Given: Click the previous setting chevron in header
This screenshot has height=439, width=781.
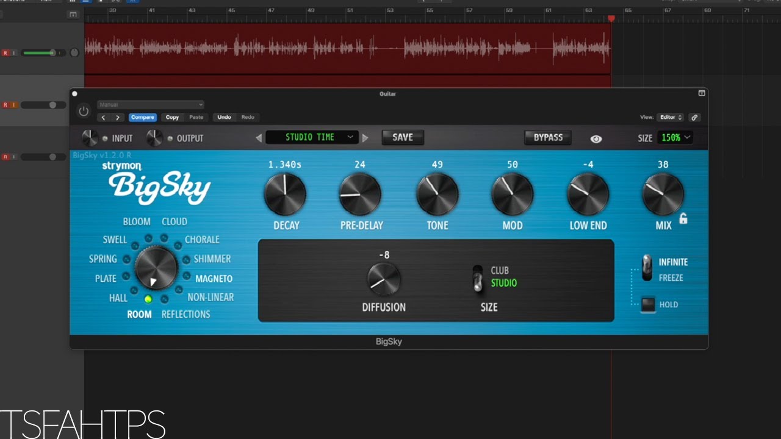Looking at the screenshot, I should click(103, 118).
